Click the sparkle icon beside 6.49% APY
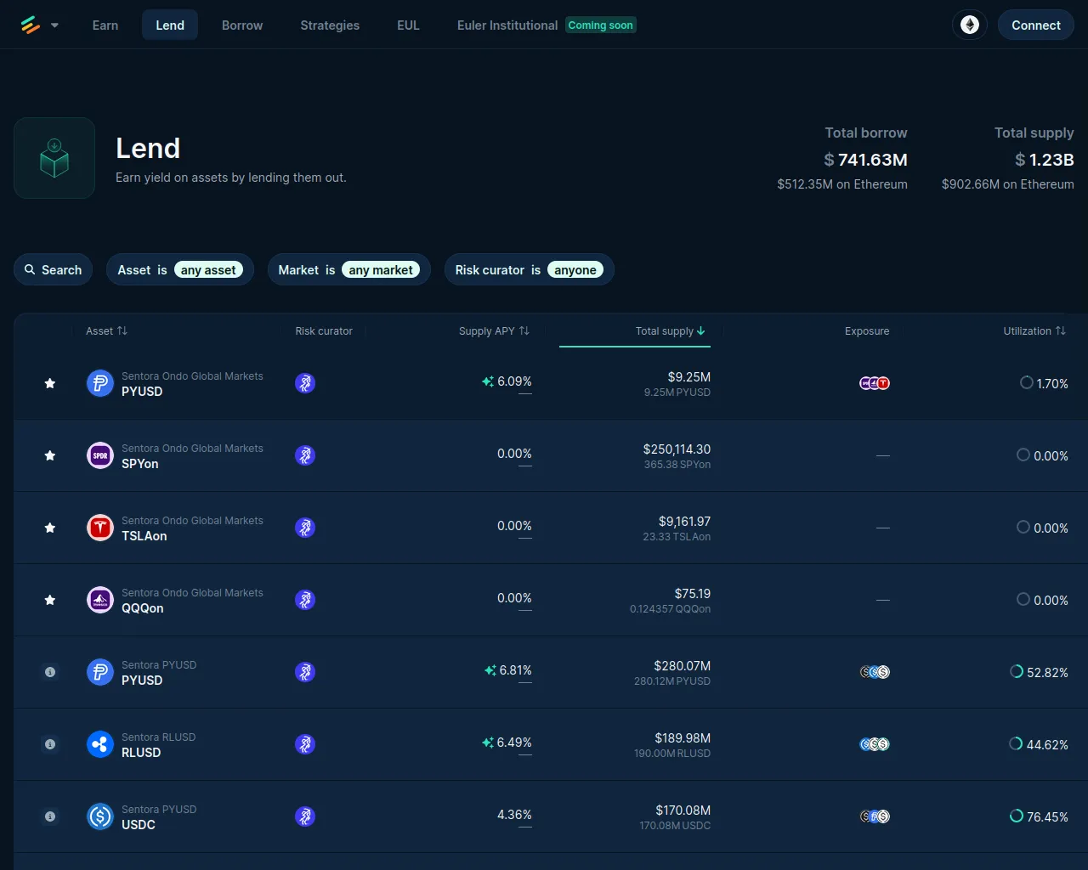Image resolution: width=1088 pixels, height=870 pixels. 488,743
